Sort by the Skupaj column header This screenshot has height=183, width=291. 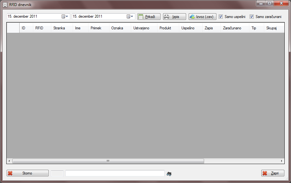pos(274,28)
